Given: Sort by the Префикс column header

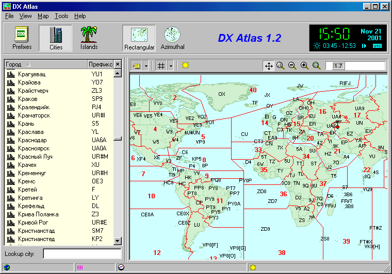Looking at the screenshot, I should 100,64.
